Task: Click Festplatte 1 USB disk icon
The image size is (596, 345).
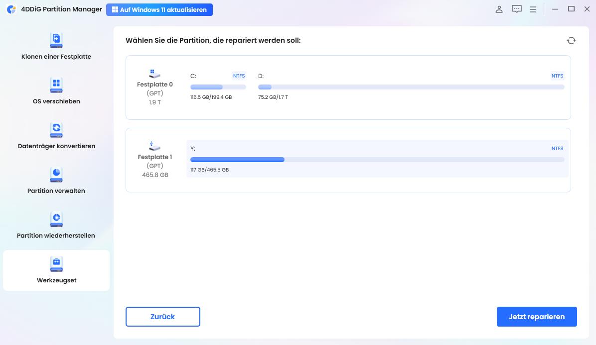Action: click(155, 146)
